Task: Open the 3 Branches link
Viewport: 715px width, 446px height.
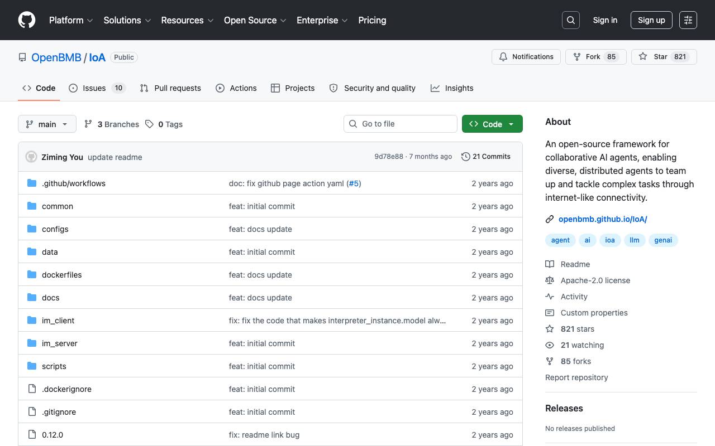Action: point(112,124)
